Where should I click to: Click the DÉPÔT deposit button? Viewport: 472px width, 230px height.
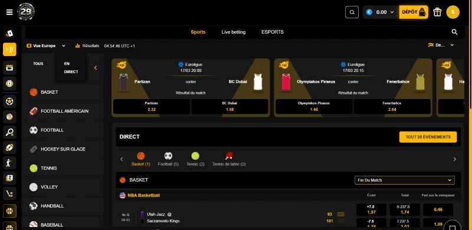(x=414, y=12)
